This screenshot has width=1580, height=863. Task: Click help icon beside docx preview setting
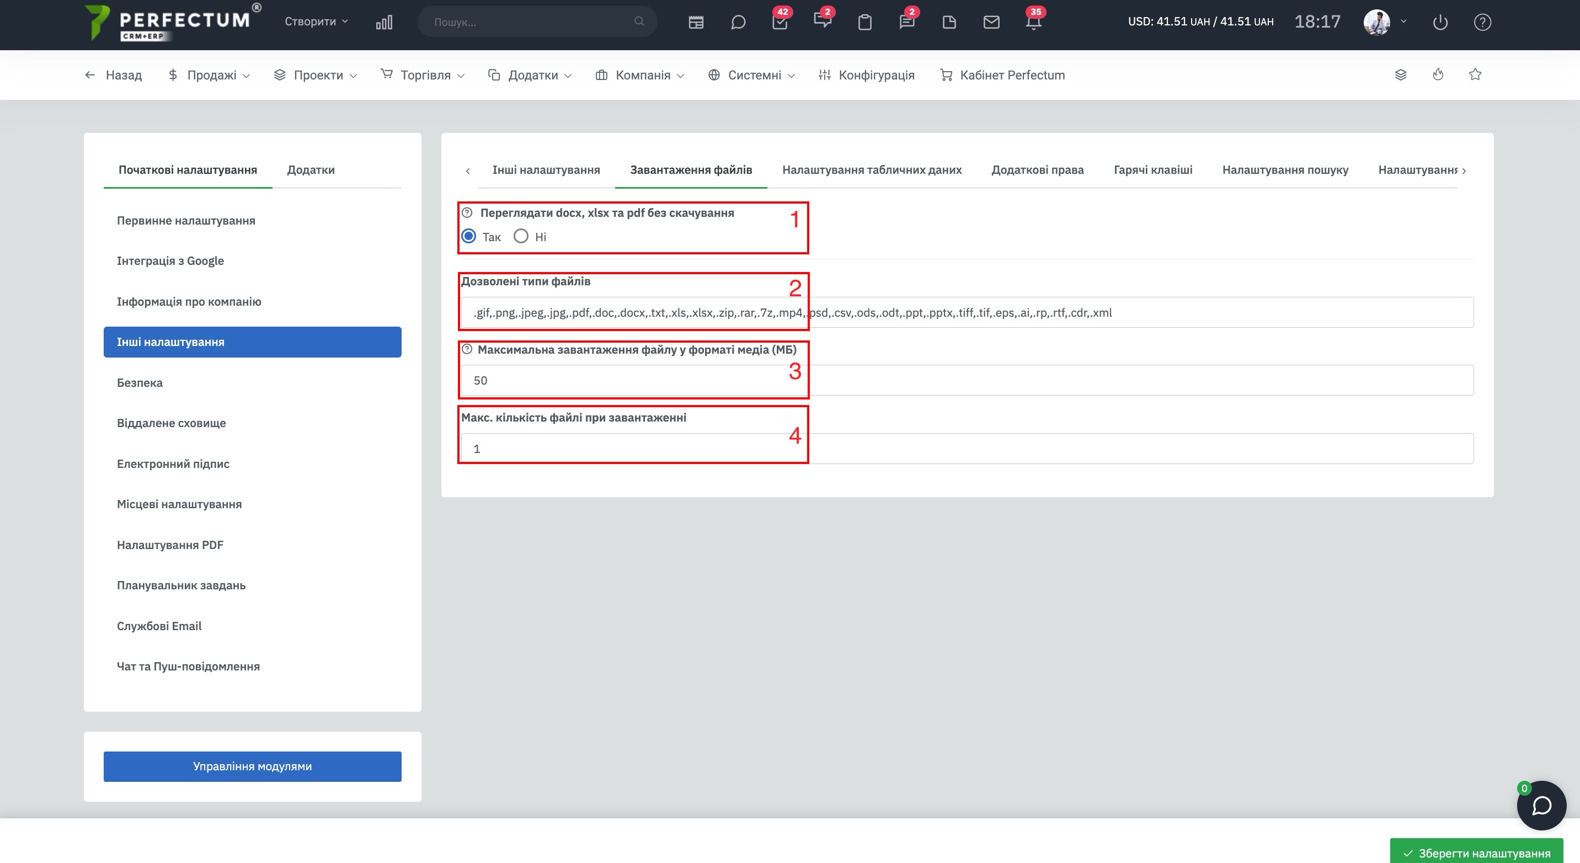coord(467,213)
